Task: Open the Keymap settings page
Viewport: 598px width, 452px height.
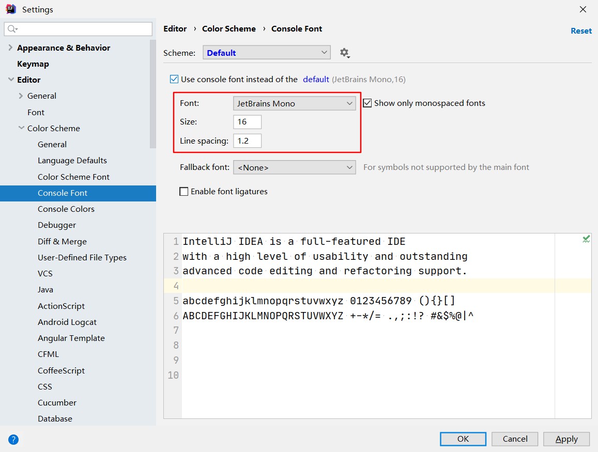Action: pos(33,64)
